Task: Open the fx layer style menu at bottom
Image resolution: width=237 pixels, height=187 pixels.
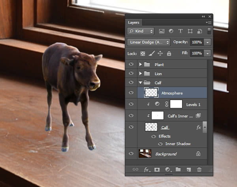Action: [x=147, y=170]
